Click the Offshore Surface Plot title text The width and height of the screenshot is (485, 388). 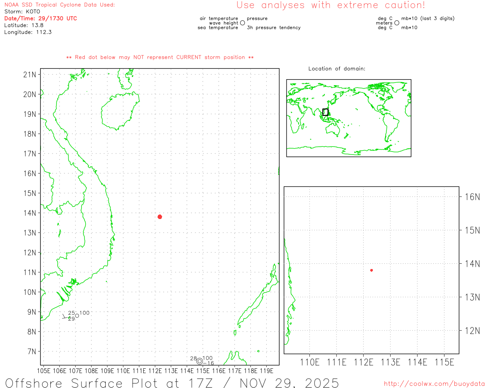point(172,383)
